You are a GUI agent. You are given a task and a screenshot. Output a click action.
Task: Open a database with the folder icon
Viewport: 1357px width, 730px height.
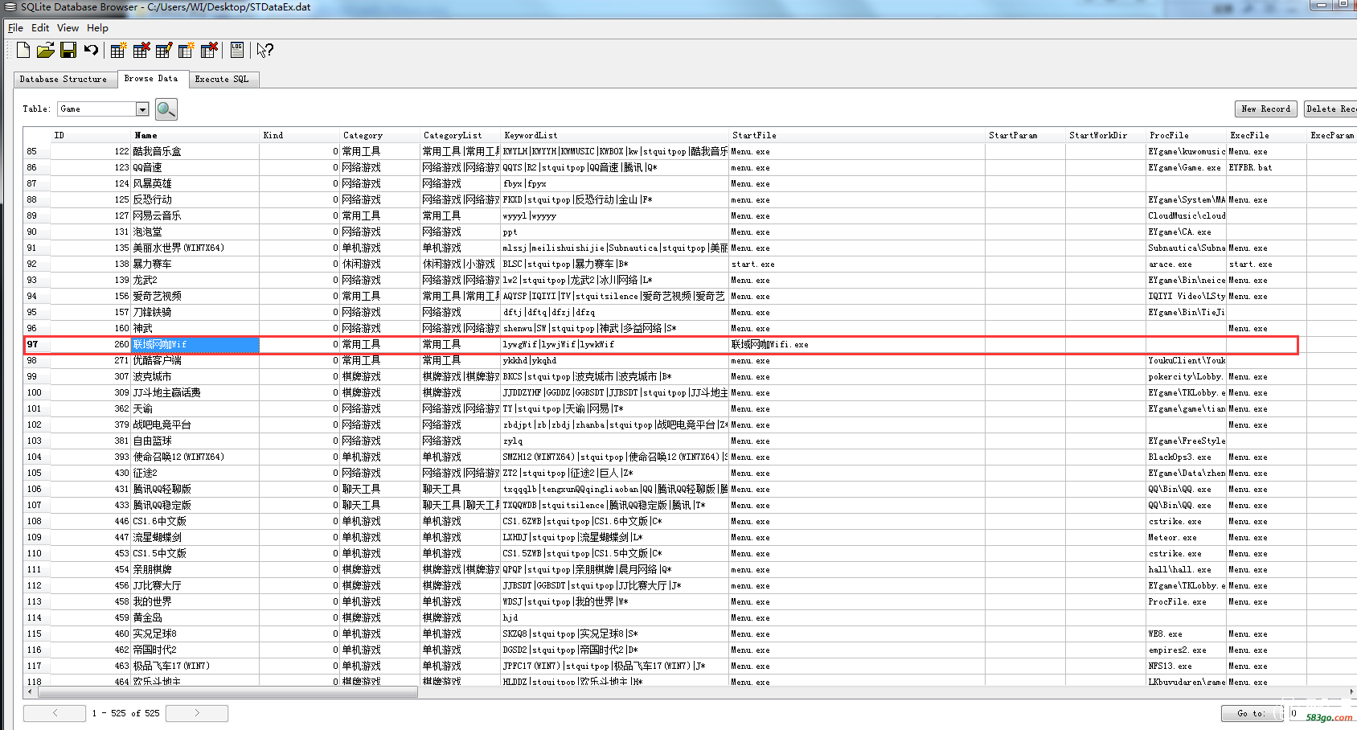tap(46, 50)
